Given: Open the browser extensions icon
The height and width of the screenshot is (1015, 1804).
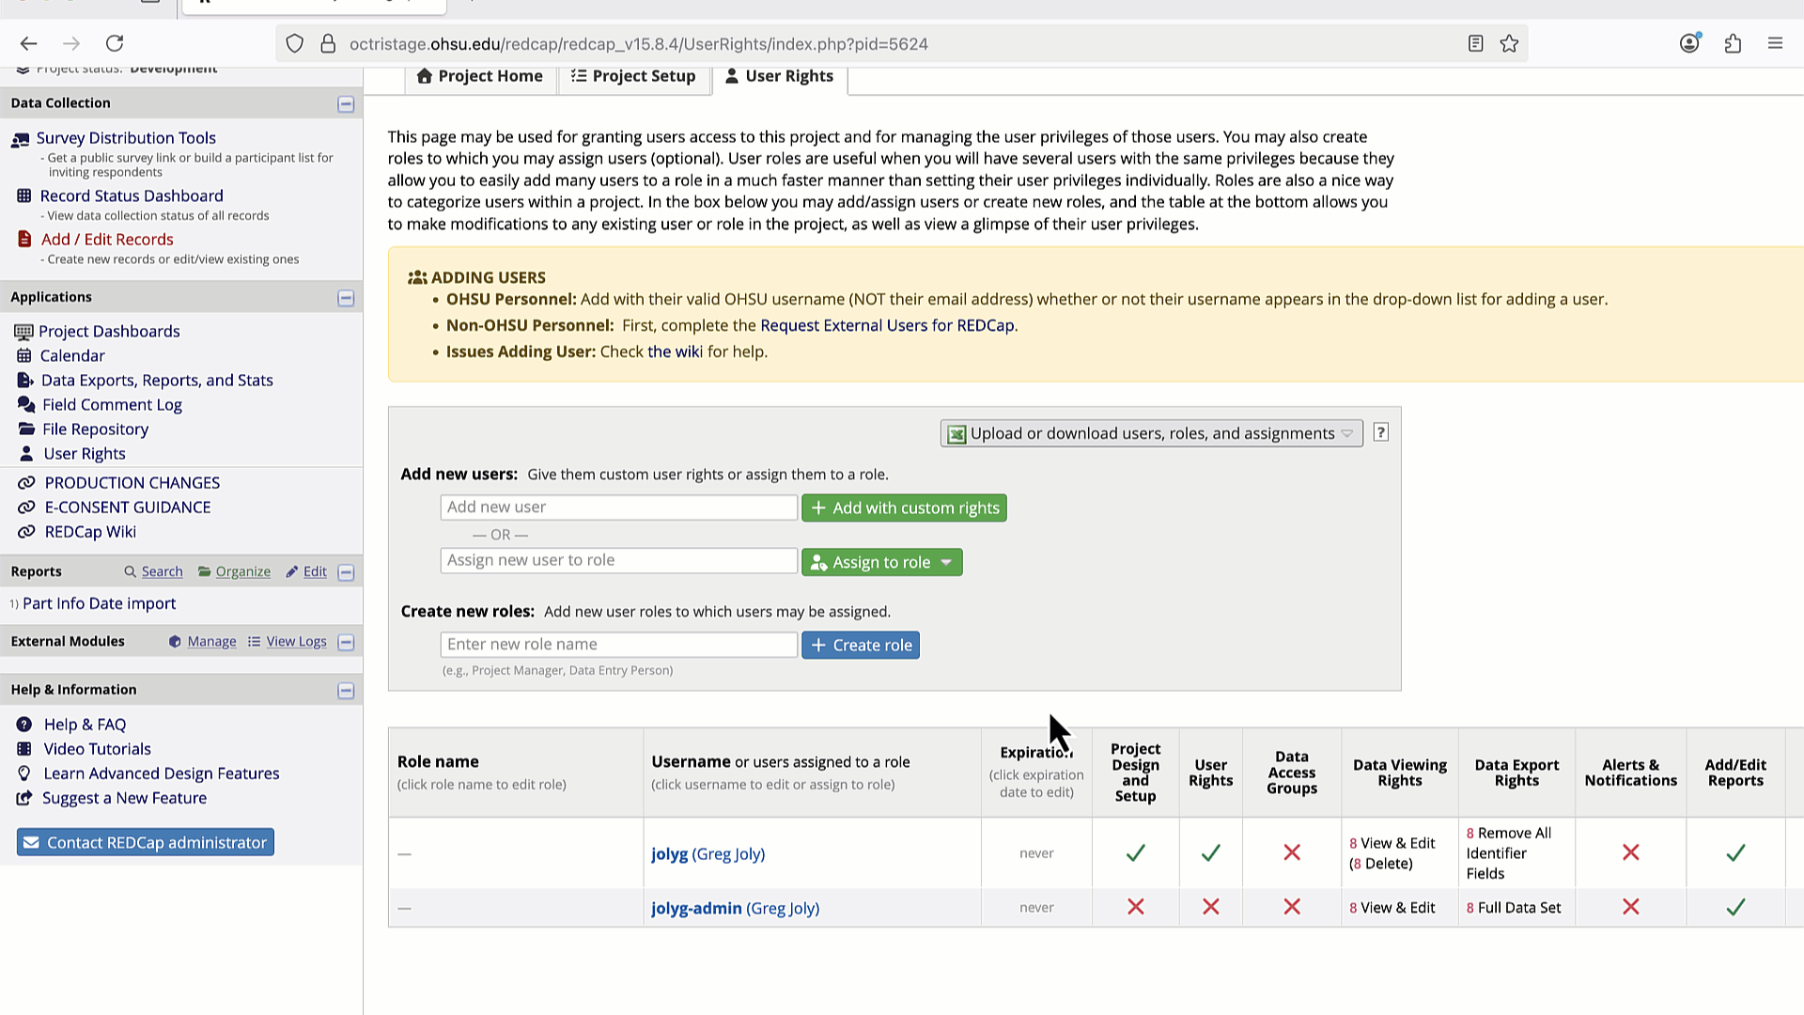Looking at the screenshot, I should coord(1733,43).
